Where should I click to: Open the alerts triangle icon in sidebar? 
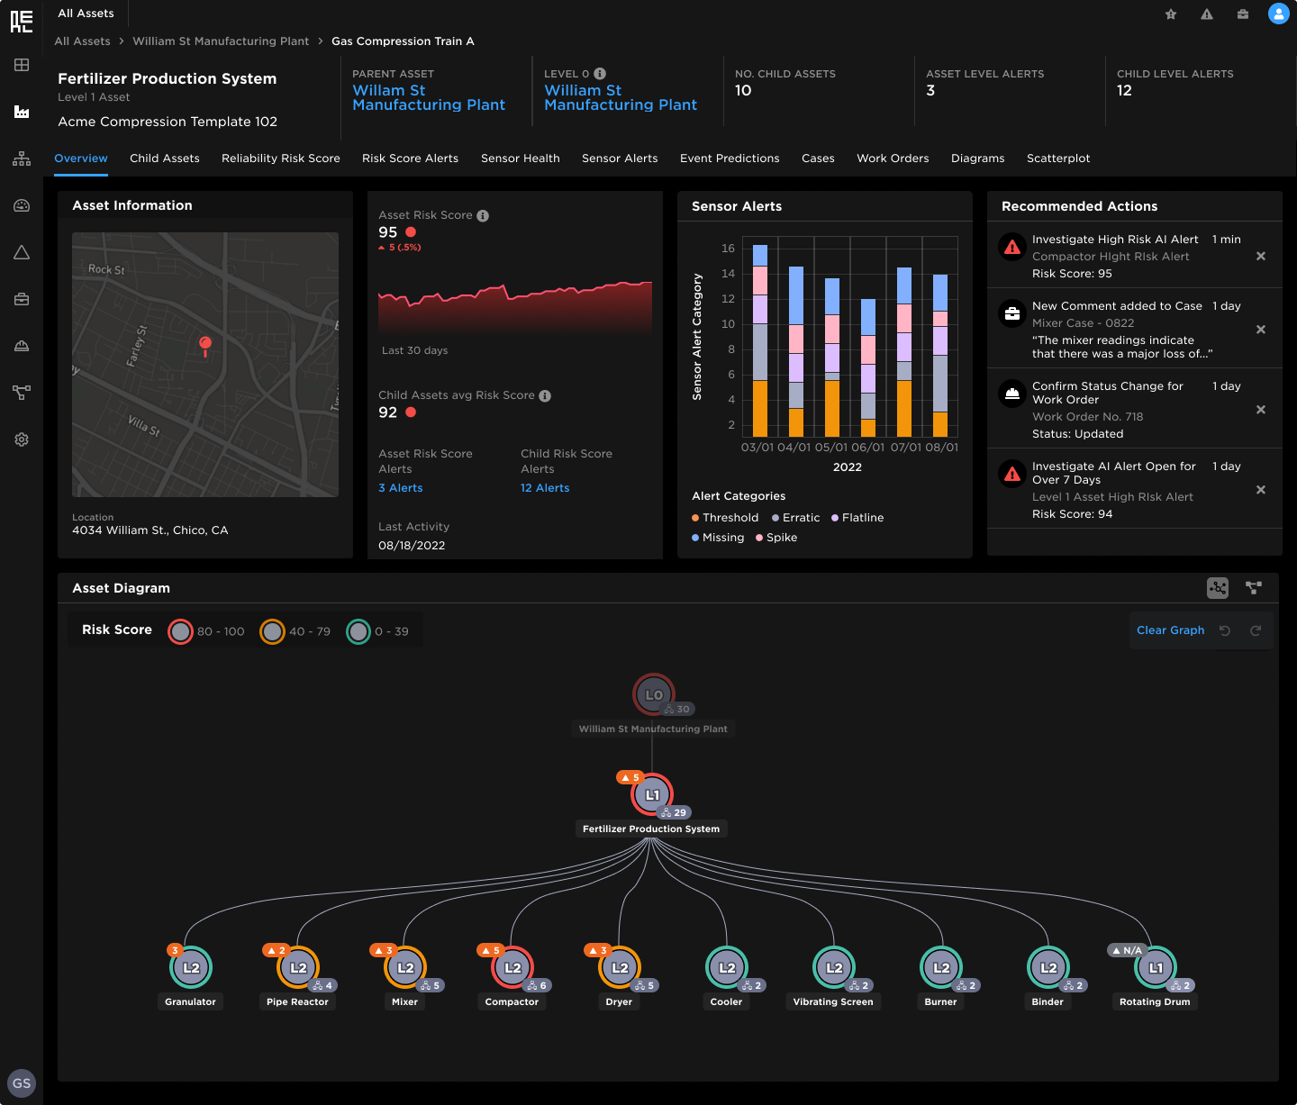tap(22, 252)
